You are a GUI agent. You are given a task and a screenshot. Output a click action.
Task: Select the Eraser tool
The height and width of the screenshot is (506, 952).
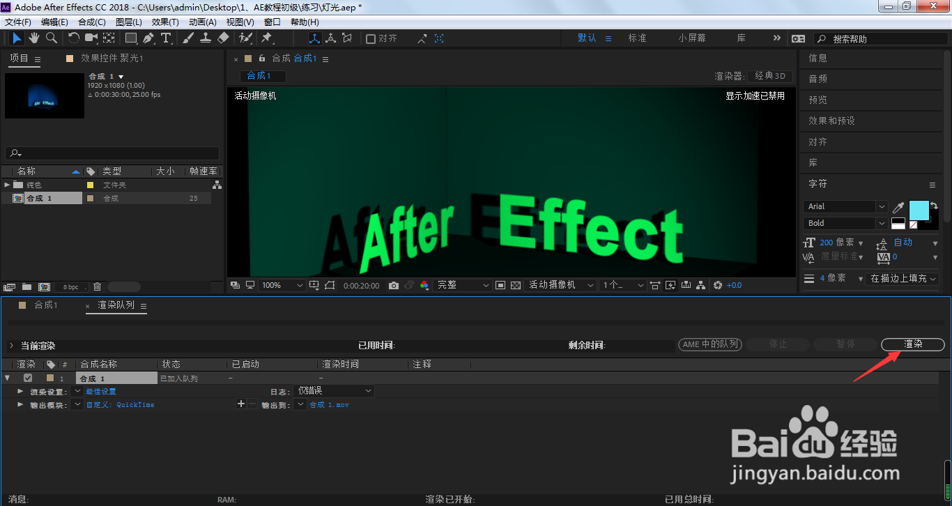point(223,38)
